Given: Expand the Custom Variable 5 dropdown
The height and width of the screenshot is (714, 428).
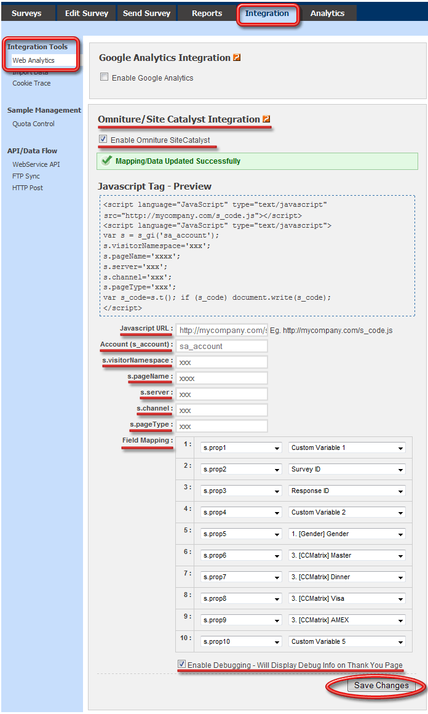Looking at the screenshot, I should point(347,642).
